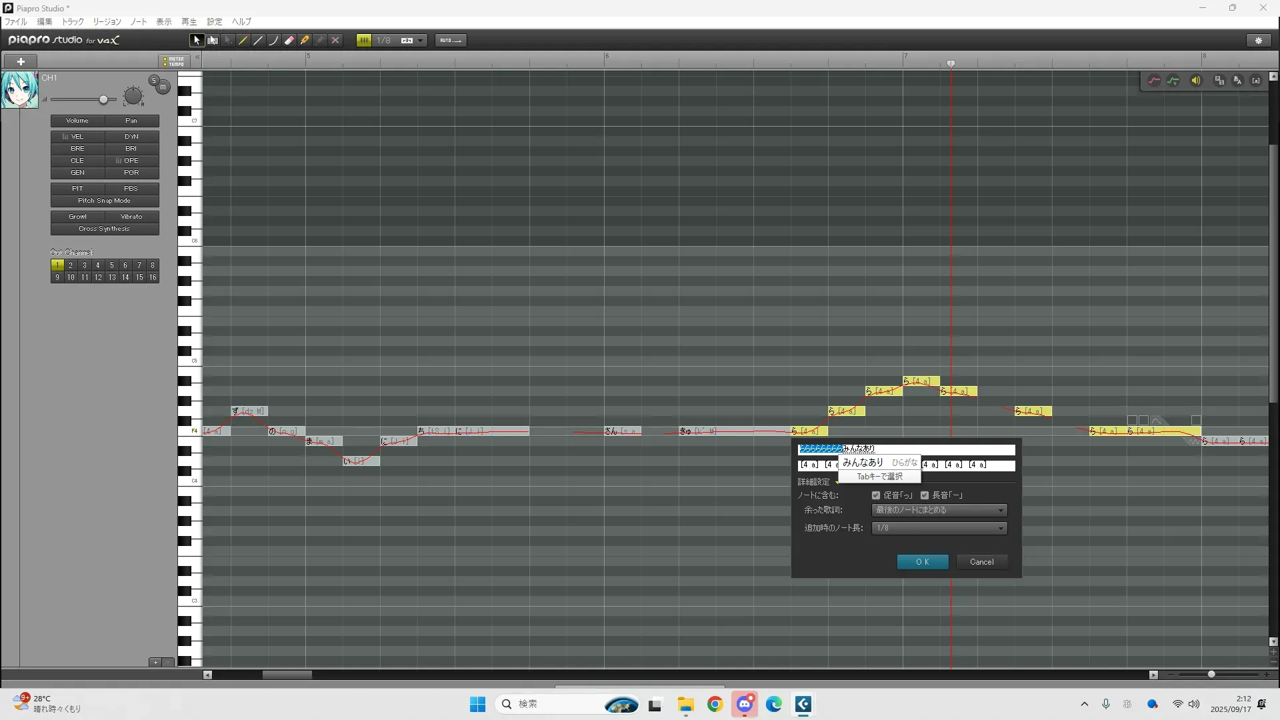
Task: Select the eraser tool in toolbar
Action: 289,41
